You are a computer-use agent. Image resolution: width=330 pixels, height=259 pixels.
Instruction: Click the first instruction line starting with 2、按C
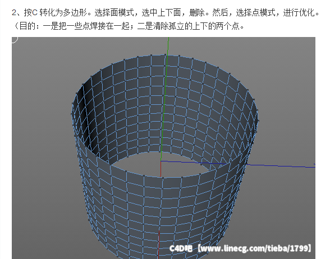pyautogui.click(x=165, y=12)
